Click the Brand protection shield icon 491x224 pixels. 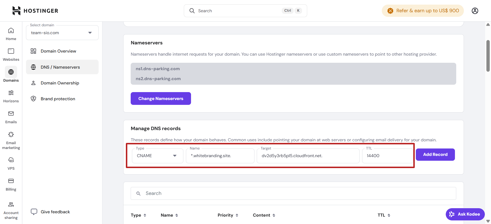[34, 99]
